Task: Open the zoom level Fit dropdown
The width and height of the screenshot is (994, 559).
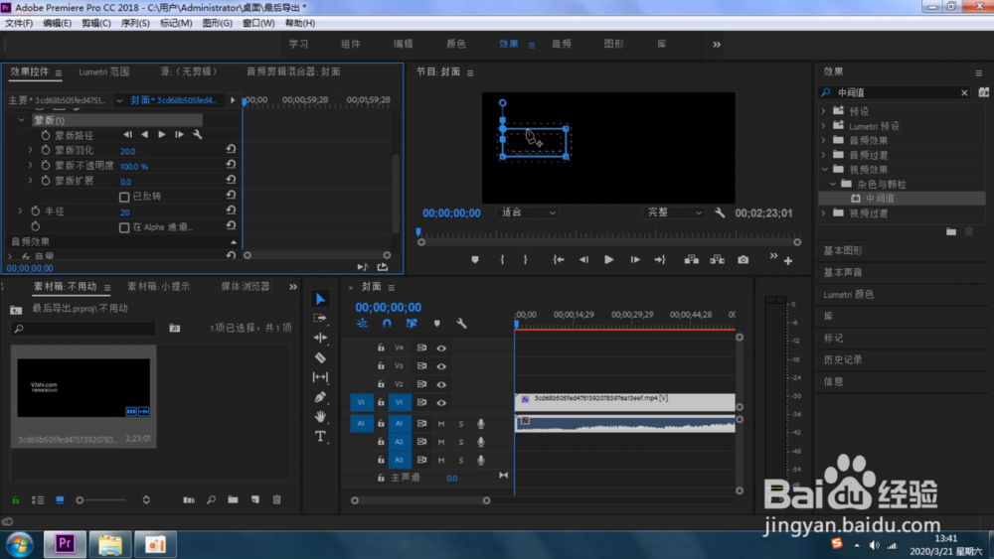Action: click(528, 212)
